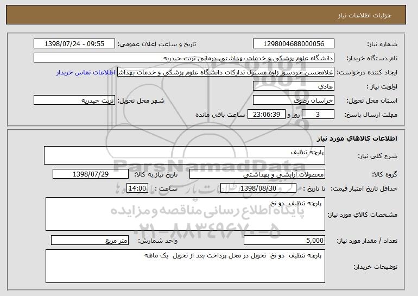Click the label تاریخ نیاز به کالا
The width and height of the screenshot is (418, 296).
[x=156, y=175]
